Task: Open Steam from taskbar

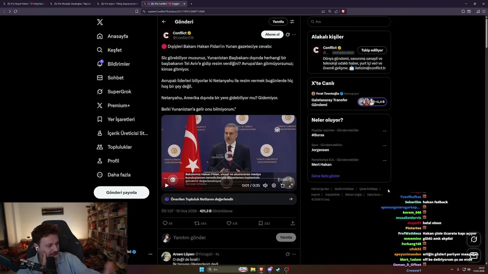Action: [x=278, y=269]
